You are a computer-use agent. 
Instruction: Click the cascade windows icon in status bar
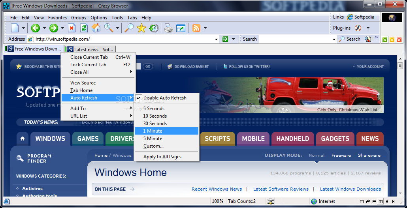(x=368, y=202)
